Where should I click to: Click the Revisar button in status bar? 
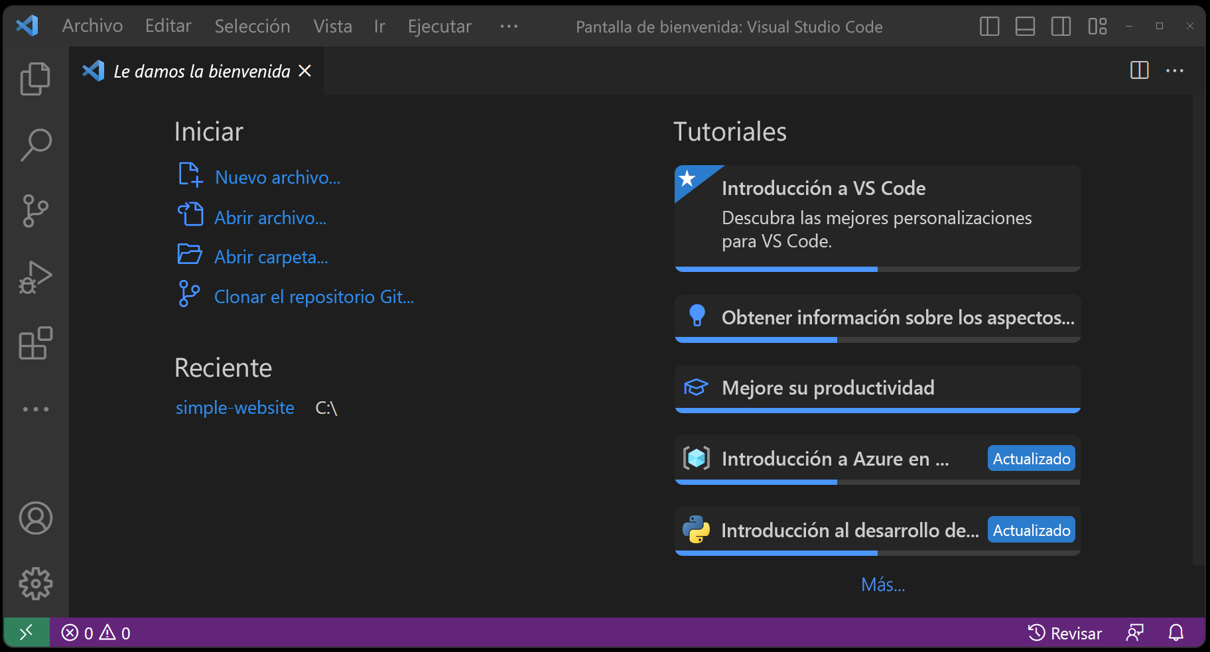point(1065,633)
